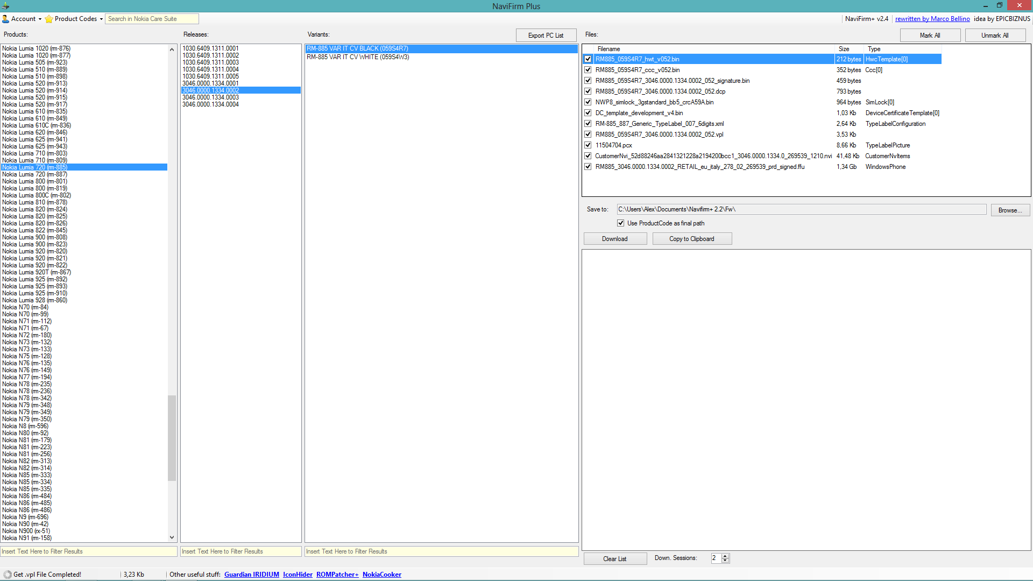Click the Save to path field
Screen dimensions: 1033x581
click(801, 209)
